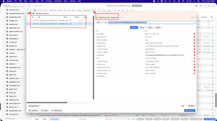Open the GET method dropdown

(101, 23)
